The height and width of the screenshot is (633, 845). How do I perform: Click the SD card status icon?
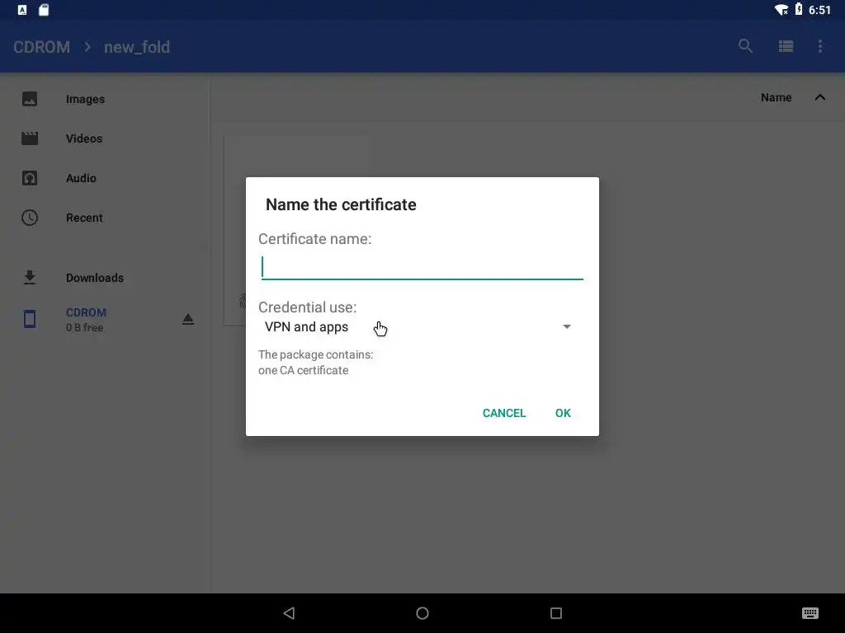click(x=44, y=10)
